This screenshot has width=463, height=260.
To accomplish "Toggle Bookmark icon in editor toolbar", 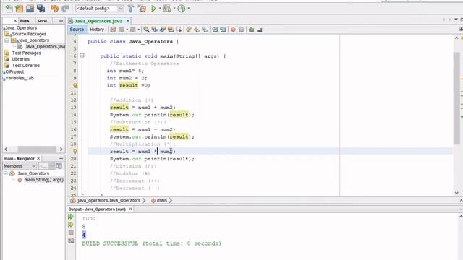I will pyautogui.click(x=205, y=30).
